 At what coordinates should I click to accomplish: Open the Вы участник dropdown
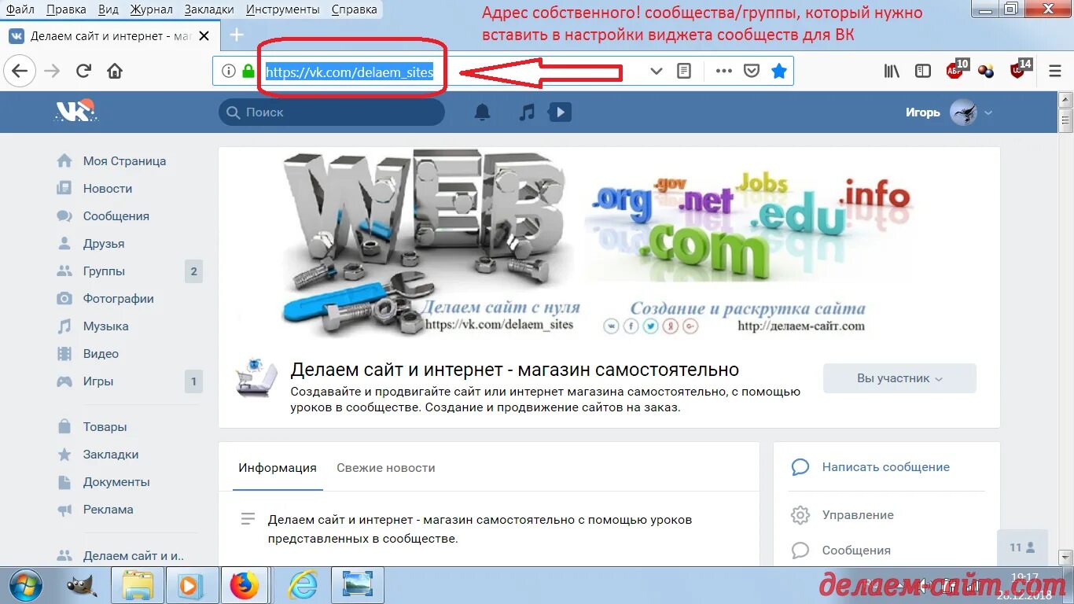pyautogui.click(x=899, y=378)
